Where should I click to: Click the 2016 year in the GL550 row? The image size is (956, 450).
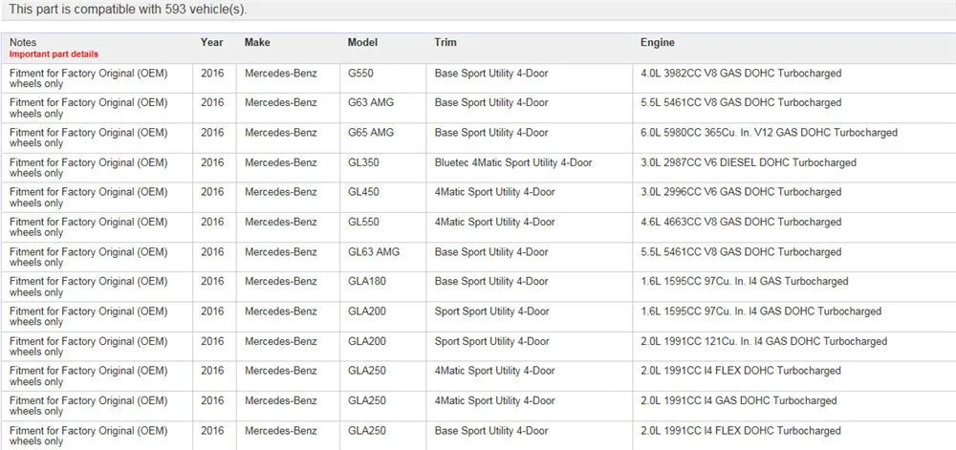212,222
